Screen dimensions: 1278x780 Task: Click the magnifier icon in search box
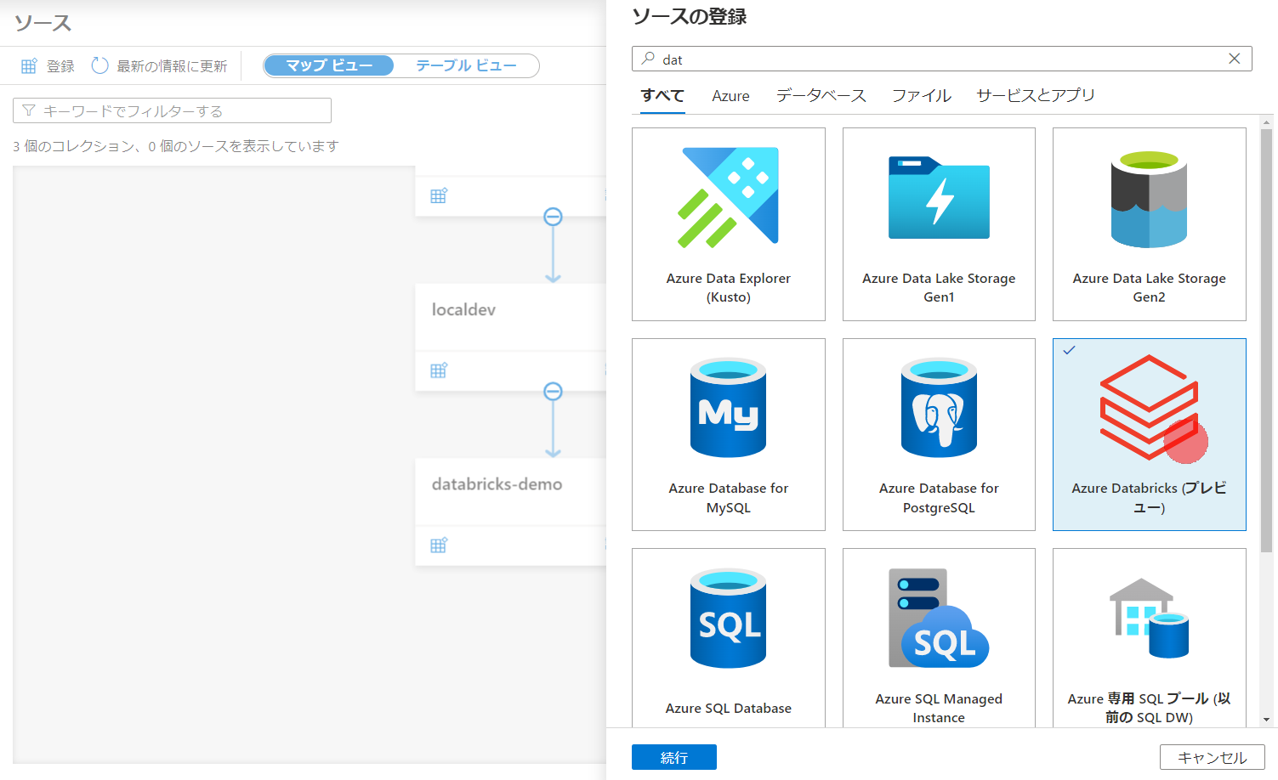point(648,59)
